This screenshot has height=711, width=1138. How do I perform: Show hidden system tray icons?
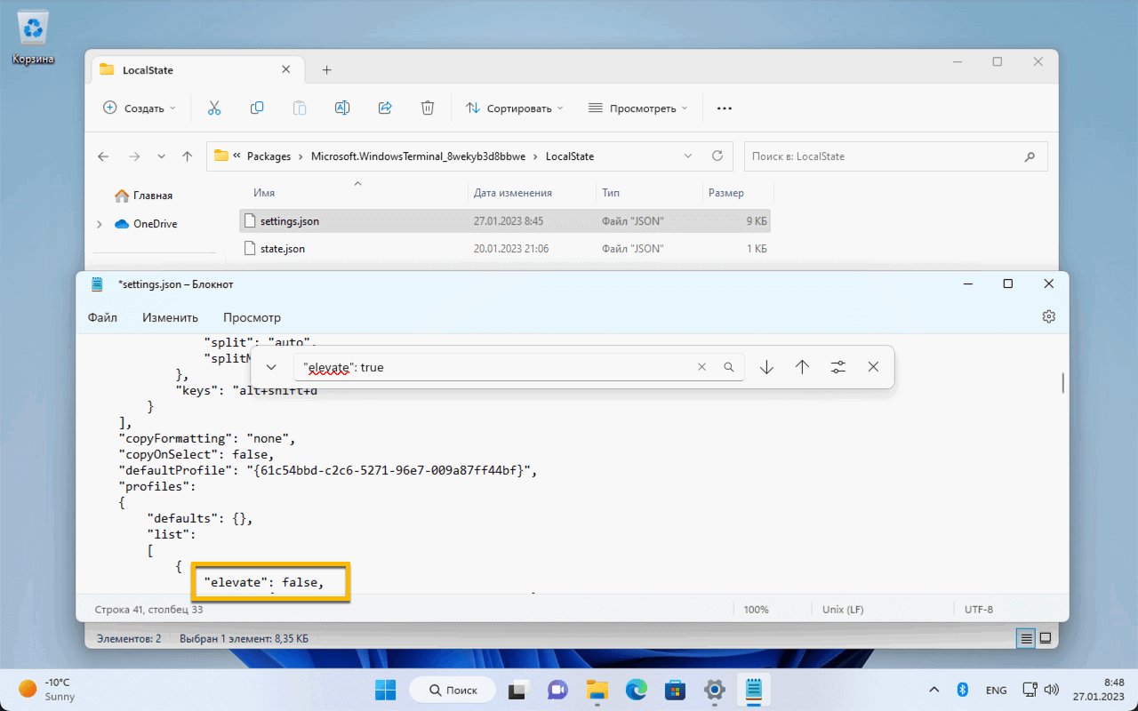click(934, 690)
